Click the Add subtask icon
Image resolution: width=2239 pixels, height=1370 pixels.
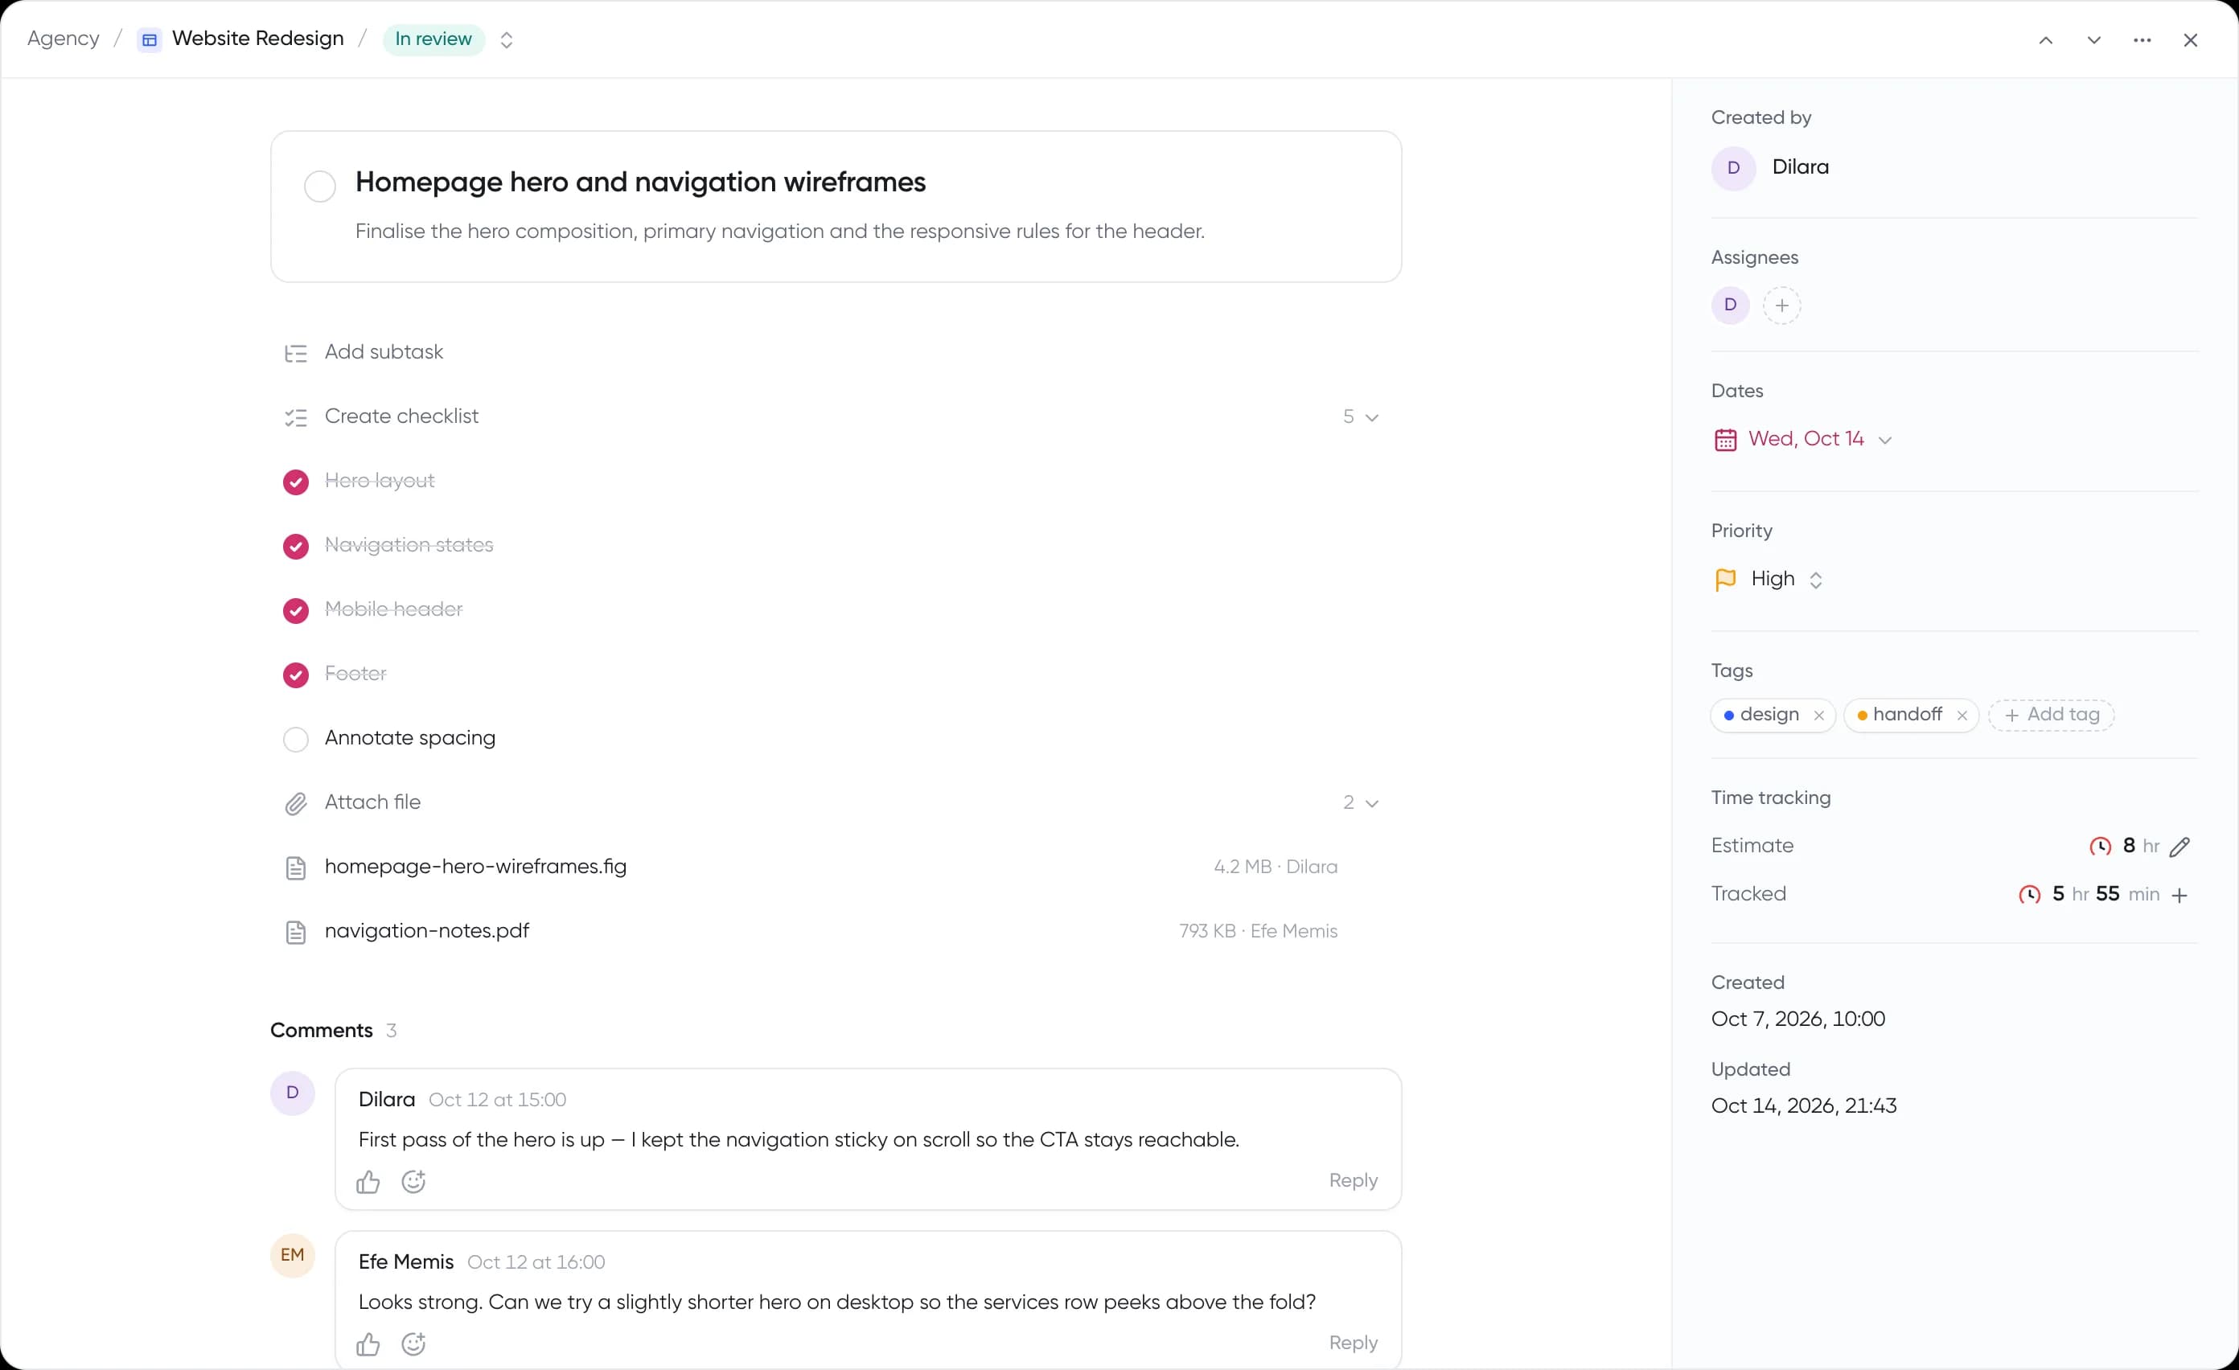[295, 354]
